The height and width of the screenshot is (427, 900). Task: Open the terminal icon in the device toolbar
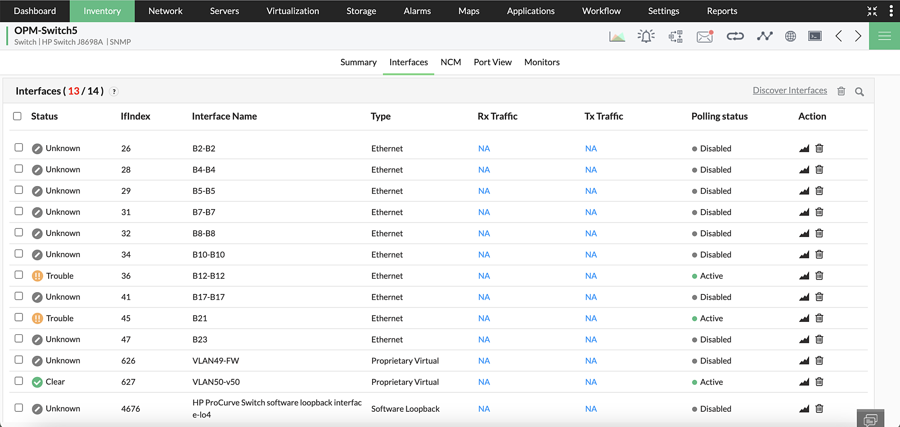(x=814, y=36)
